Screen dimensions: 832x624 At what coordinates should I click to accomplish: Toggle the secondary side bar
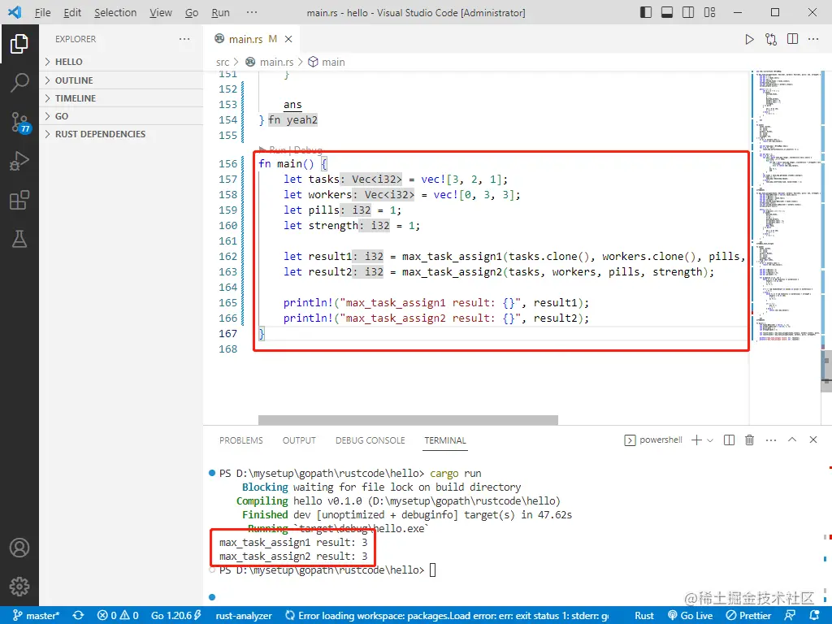click(688, 12)
